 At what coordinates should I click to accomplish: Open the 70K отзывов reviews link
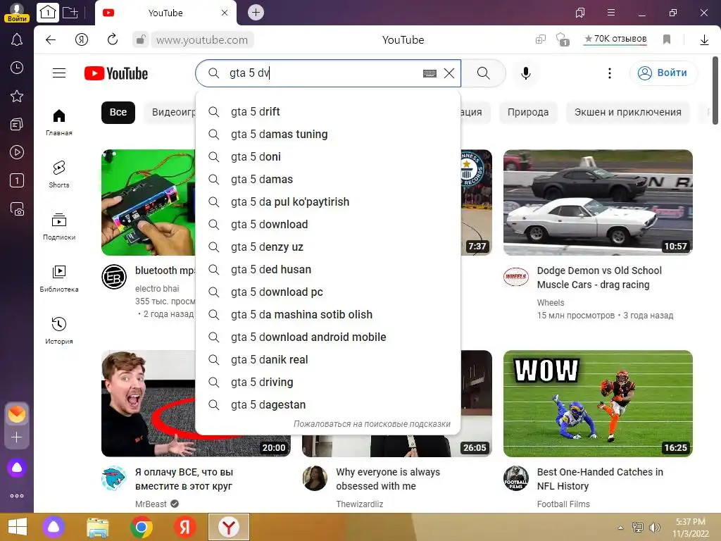615,39
